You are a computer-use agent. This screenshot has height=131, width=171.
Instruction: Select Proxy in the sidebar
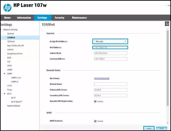(10, 90)
